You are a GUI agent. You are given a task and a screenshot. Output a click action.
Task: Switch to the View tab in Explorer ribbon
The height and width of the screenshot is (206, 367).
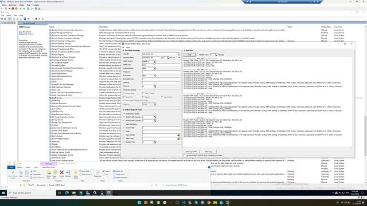click(x=36, y=167)
